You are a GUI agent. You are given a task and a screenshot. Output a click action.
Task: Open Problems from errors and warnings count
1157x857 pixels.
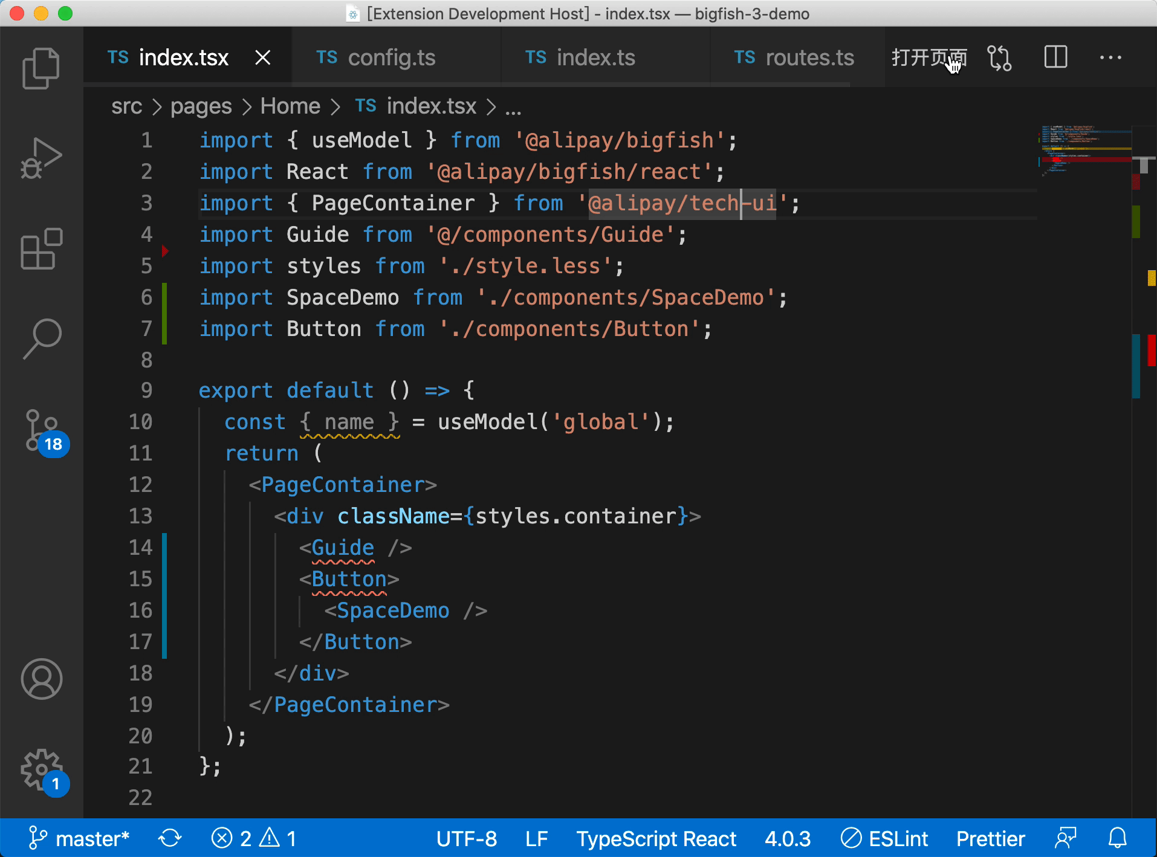tap(254, 838)
